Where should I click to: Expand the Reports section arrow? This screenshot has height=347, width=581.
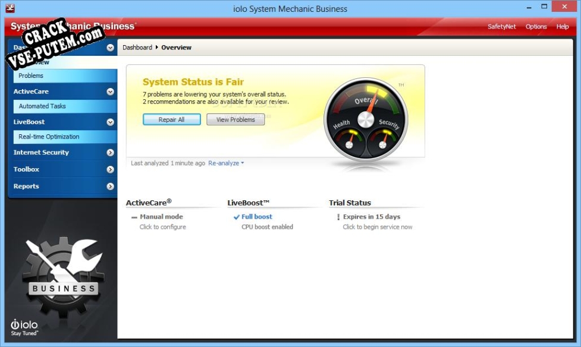[110, 187]
